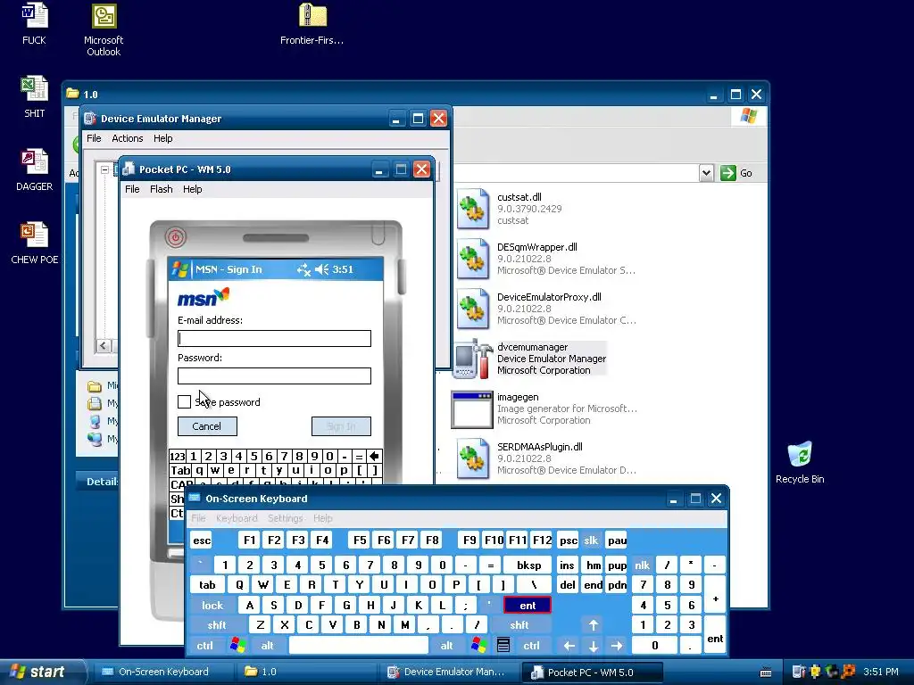Click the Tab key on Pocket PC keyboard
The height and width of the screenshot is (685, 914).
(x=180, y=470)
